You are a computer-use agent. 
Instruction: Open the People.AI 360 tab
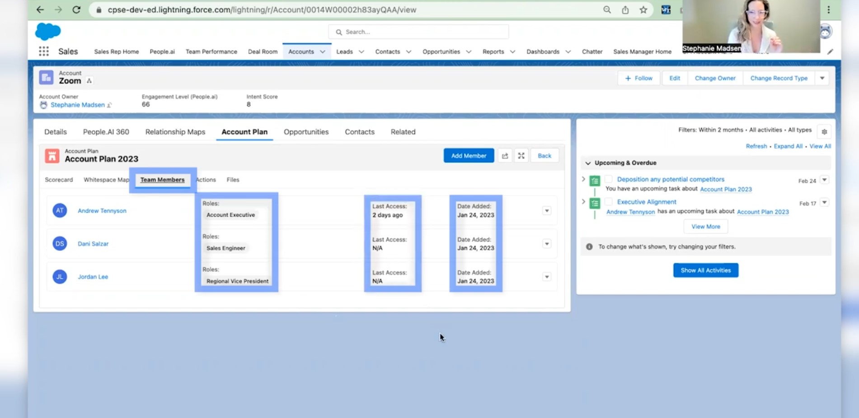tap(106, 132)
